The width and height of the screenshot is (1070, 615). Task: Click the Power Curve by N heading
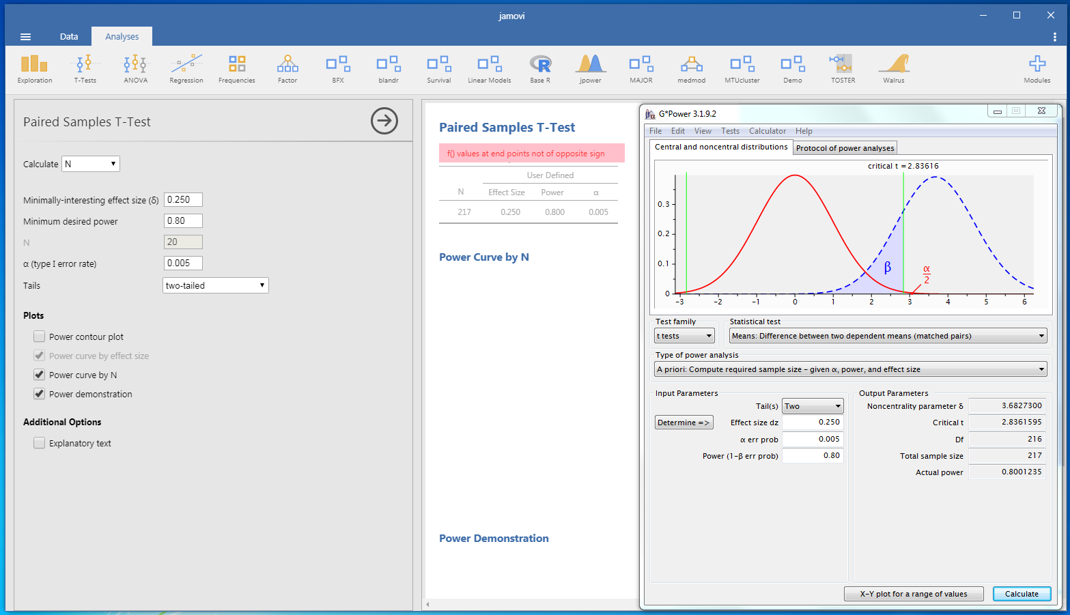coord(484,257)
